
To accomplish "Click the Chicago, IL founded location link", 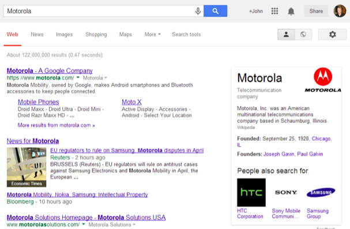I will [322, 138].
